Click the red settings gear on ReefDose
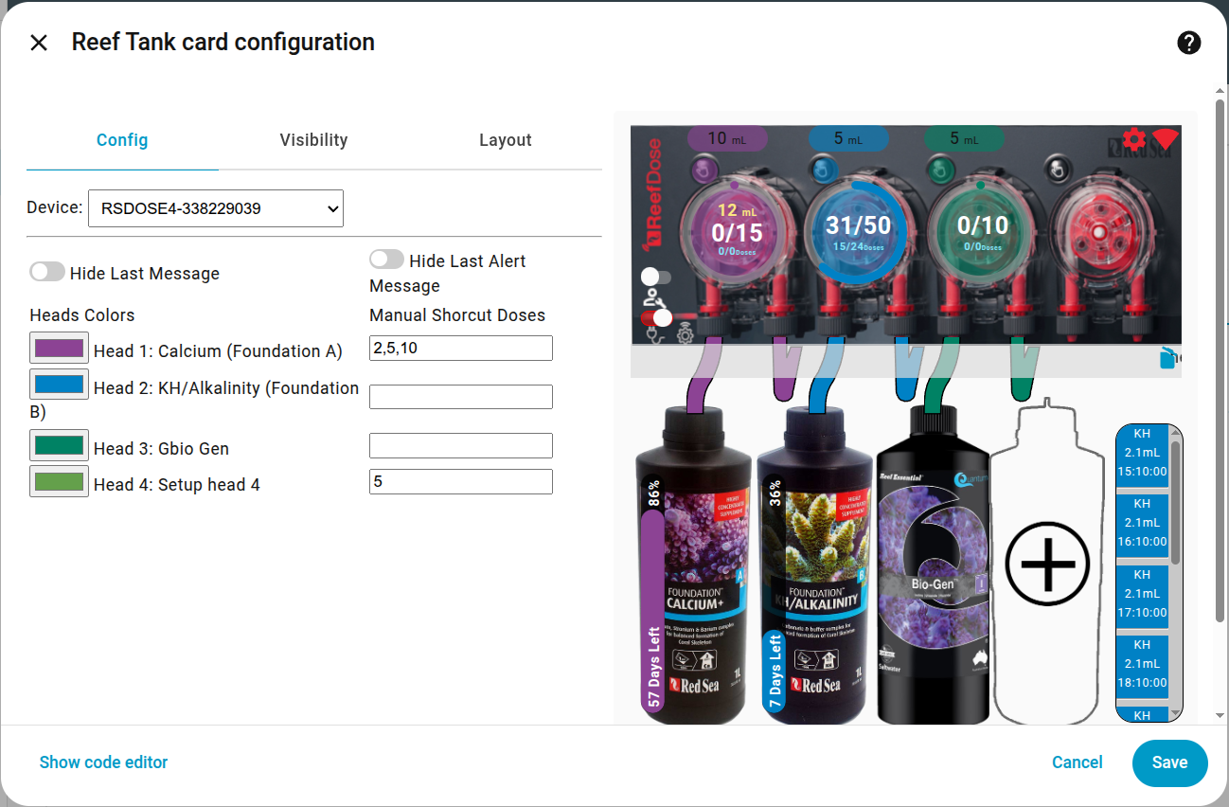 tap(1133, 140)
